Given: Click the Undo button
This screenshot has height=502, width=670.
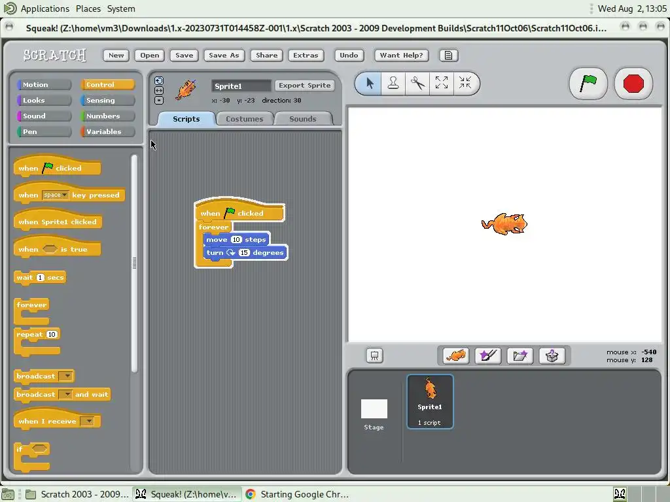Looking at the screenshot, I should coord(349,56).
